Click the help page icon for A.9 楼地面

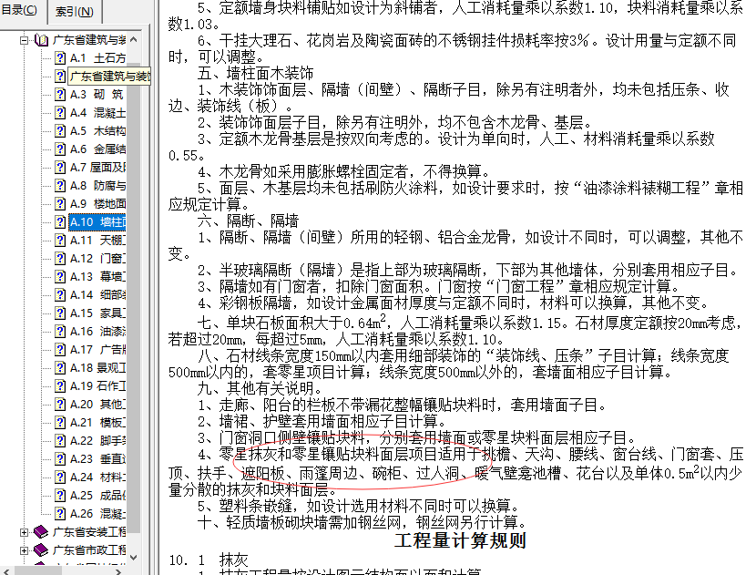tap(60, 204)
